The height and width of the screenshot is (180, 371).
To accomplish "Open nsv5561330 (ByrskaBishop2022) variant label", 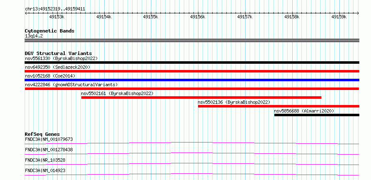I will 61,58.
